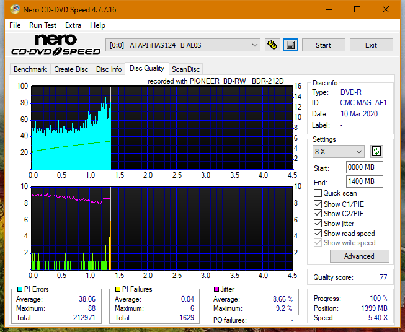Click the Jitter maximum 9.2 % value
This screenshot has width=405, height=332.
tap(284, 308)
